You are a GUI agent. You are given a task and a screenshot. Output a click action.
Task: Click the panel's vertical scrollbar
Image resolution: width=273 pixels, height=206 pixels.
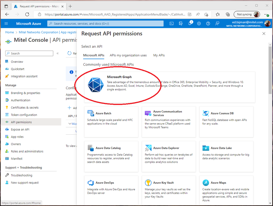click(x=270, y=73)
